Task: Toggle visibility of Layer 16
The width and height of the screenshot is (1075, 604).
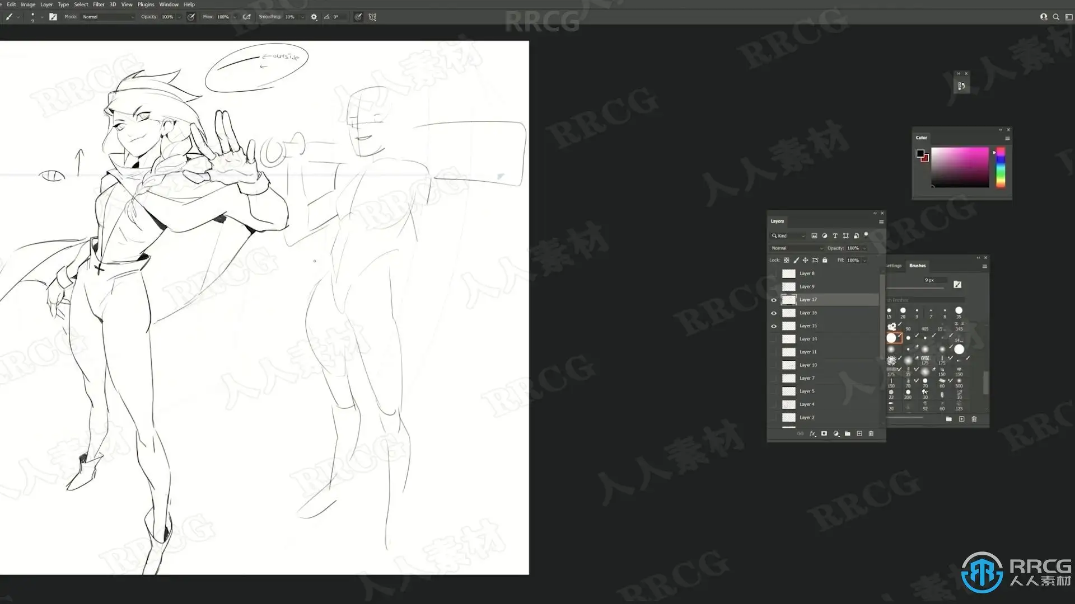Action: click(774, 313)
